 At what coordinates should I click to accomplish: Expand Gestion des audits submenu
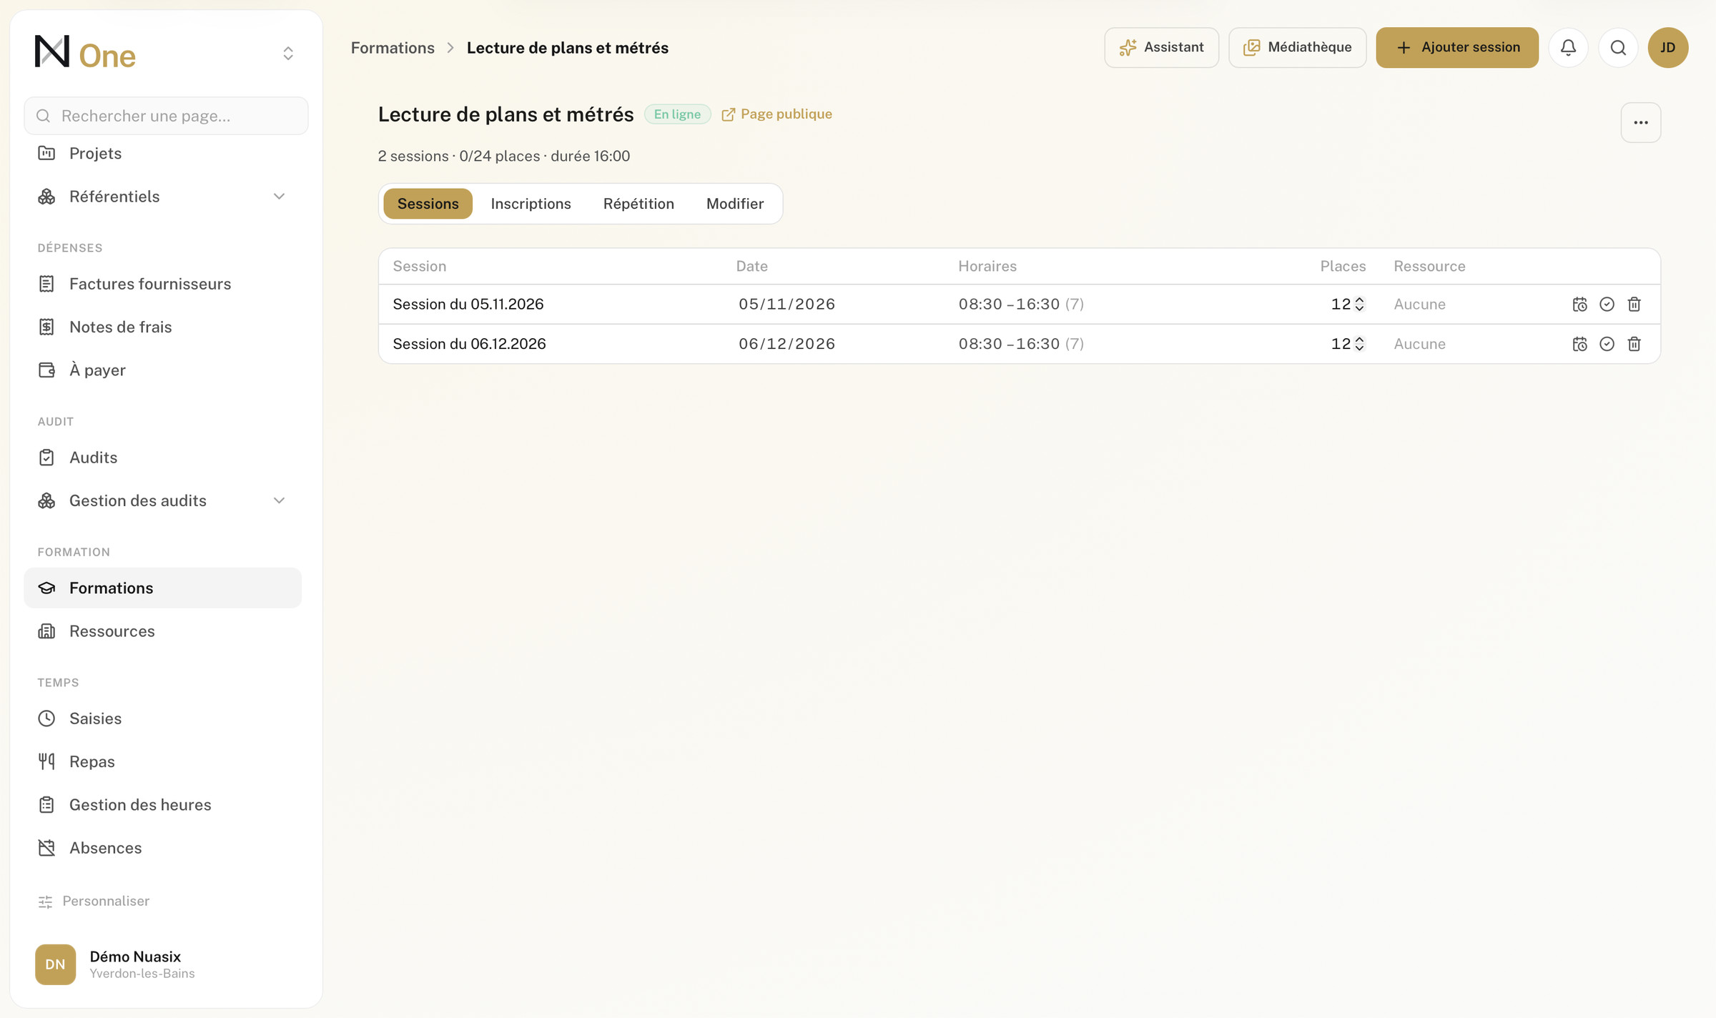(x=163, y=500)
